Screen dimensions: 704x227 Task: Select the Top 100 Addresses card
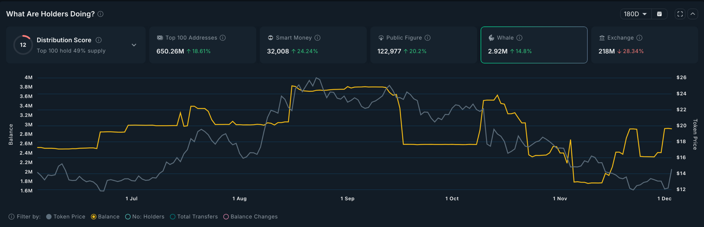click(203, 45)
